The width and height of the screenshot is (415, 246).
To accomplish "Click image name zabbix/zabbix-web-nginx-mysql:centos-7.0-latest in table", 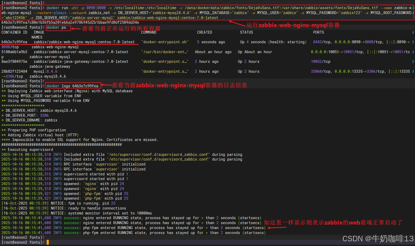I will tap(84, 42).
